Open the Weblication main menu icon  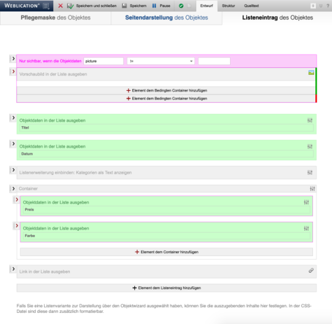click(x=46, y=6)
